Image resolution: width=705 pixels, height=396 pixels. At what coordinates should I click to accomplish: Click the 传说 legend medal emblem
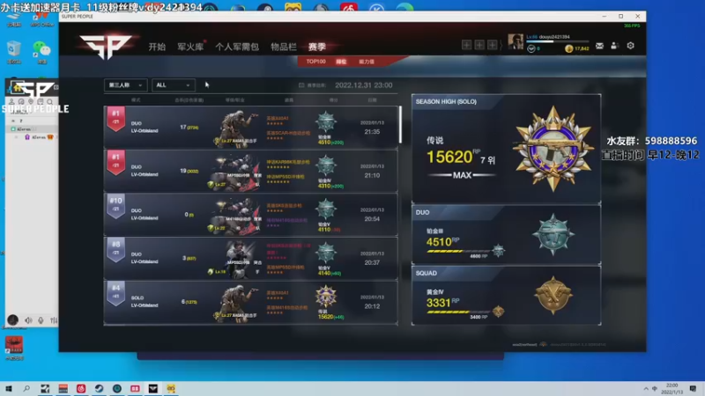tap(553, 149)
